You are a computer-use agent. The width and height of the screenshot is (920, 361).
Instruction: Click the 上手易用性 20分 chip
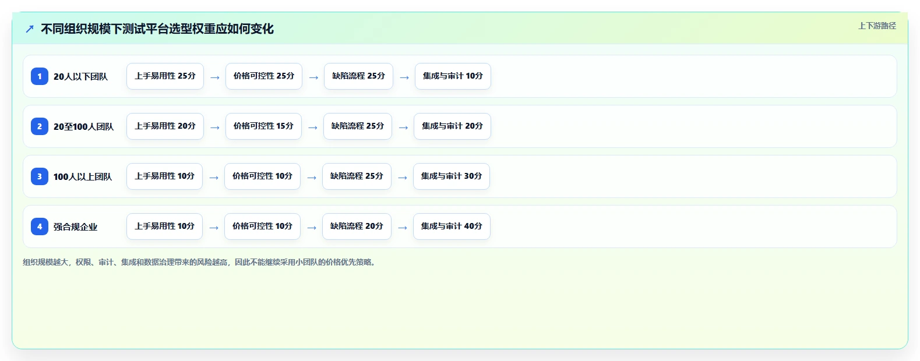(165, 126)
